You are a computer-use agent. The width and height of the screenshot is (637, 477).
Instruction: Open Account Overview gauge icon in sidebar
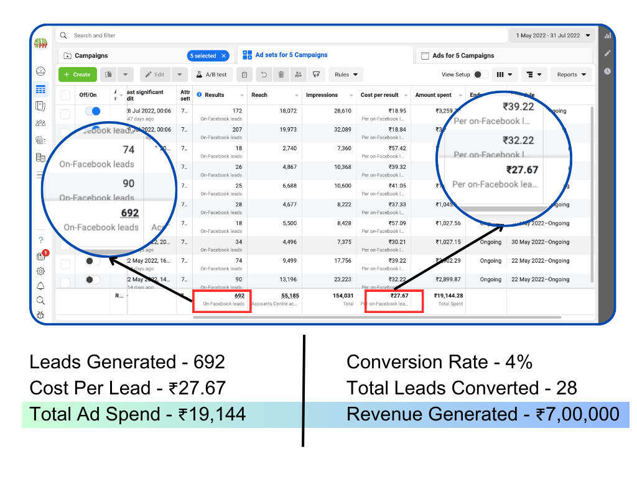click(40, 71)
